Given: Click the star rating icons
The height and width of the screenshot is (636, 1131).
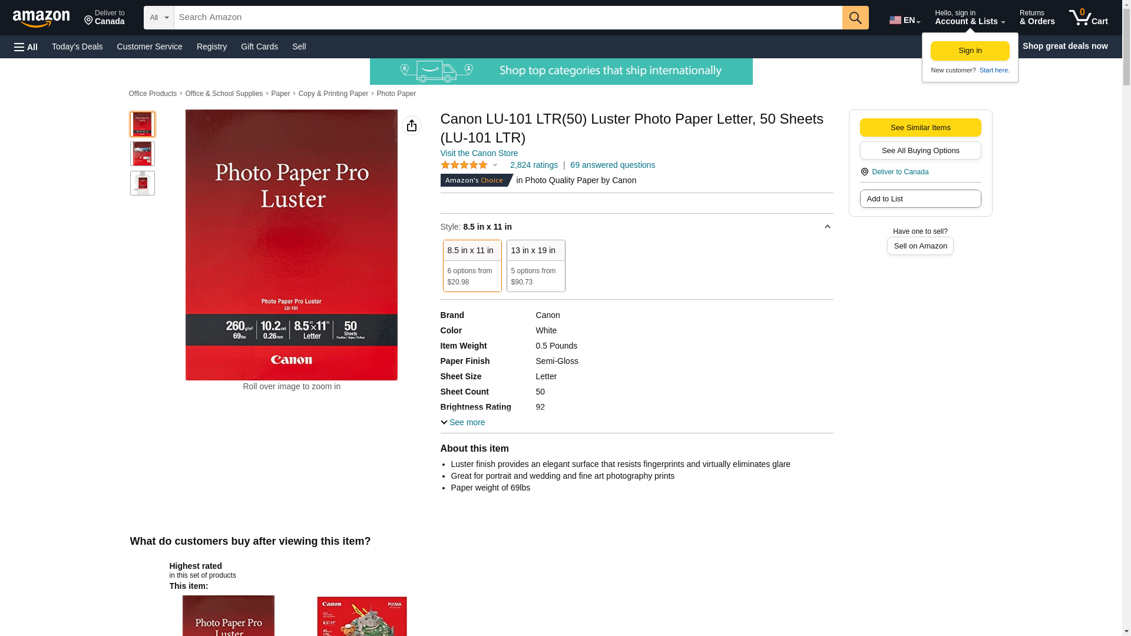Looking at the screenshot, I should pyautogui.click(x=464, y=165).
